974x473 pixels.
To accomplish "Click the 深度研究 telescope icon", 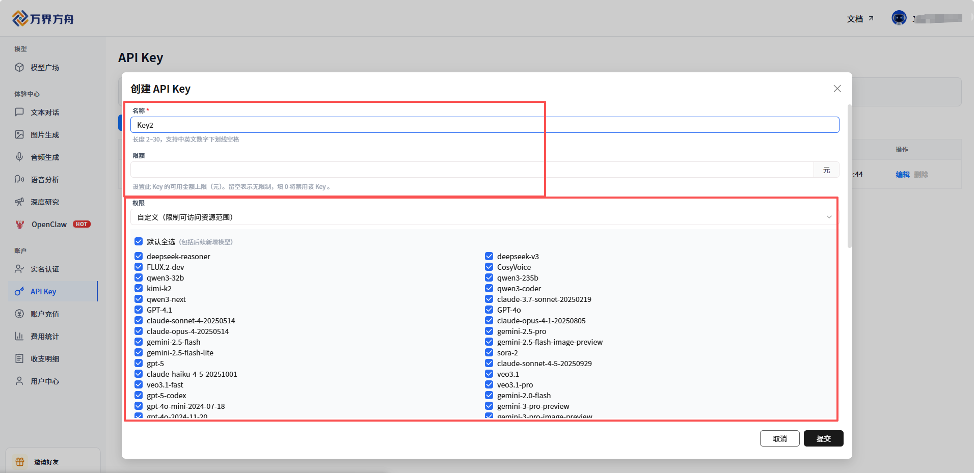I will (x=19, y=202).
